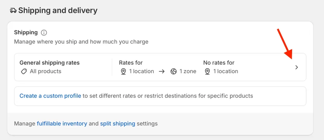Click the tag icon beside All products
The height and width of the screenshot is (140, 324).
pos(24,72)
